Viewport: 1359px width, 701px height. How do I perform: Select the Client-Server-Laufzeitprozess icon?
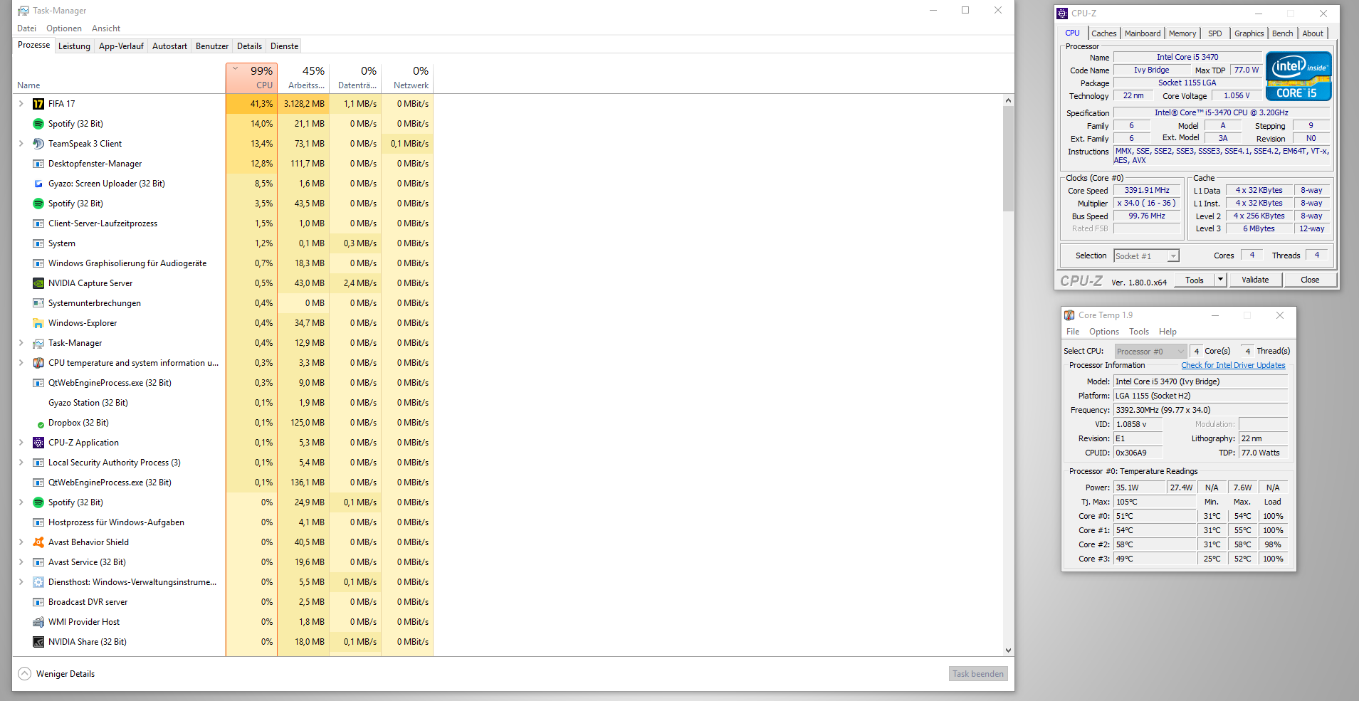[38, 223]
